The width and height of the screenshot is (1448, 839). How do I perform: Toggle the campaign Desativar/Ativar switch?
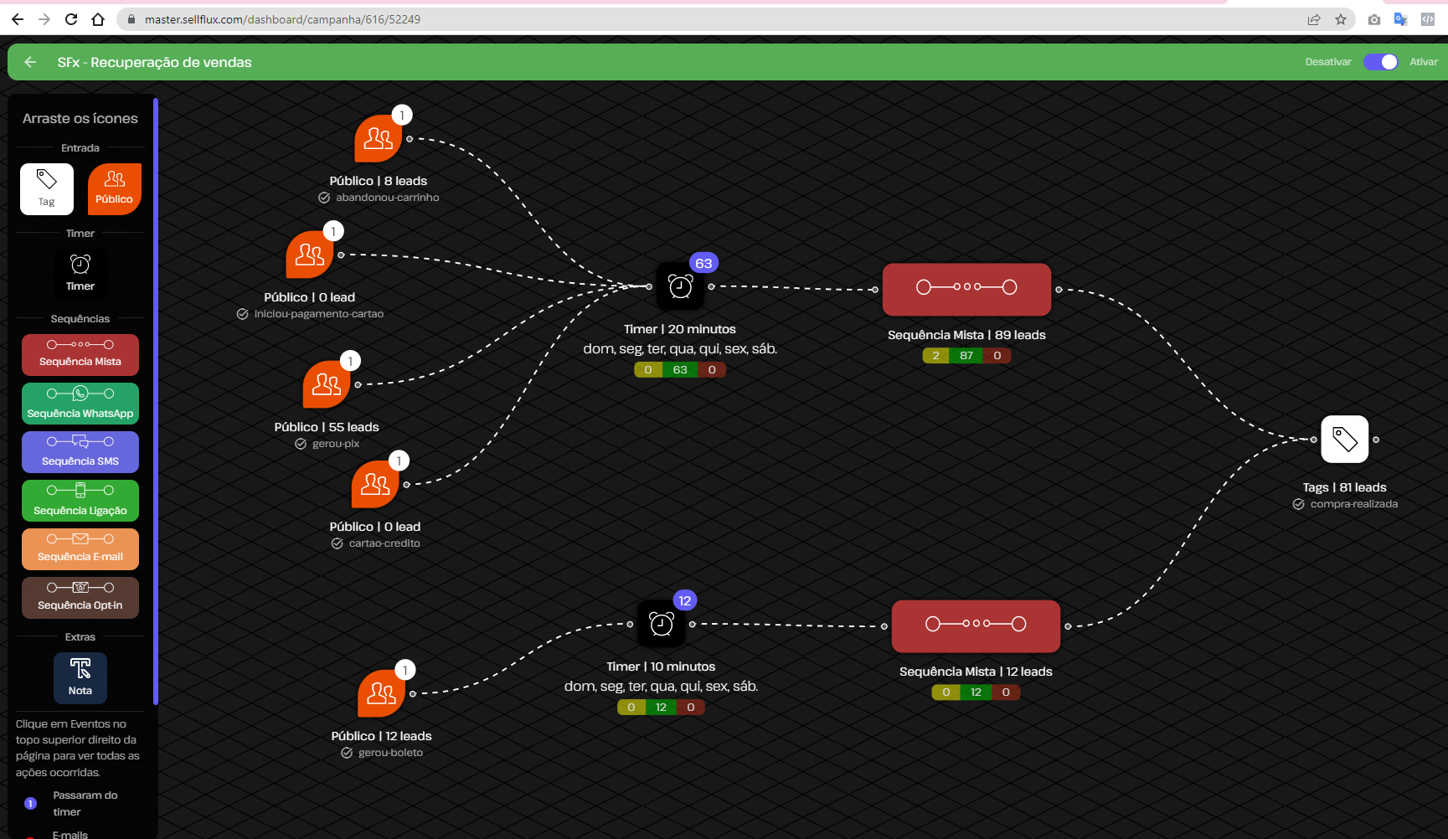1380,62
